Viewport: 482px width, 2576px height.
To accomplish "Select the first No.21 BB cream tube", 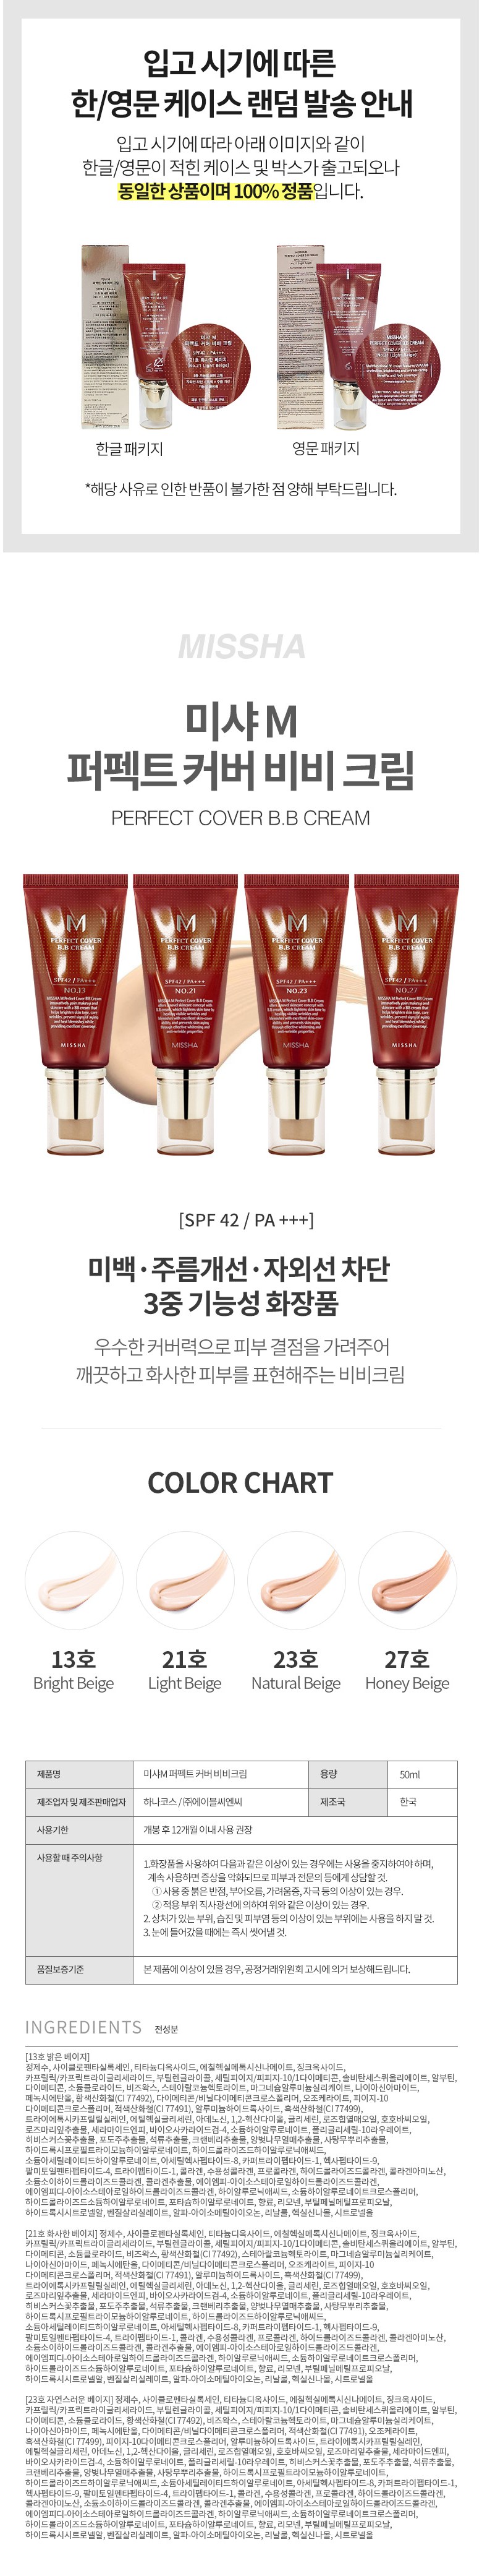I will pos(185,1011).
